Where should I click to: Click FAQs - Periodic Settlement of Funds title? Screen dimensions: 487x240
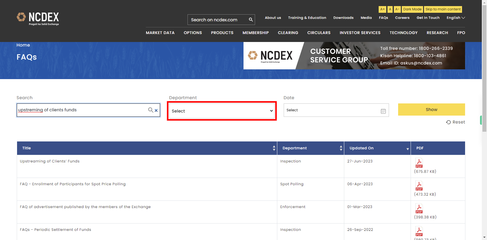[x=55, y=230]
